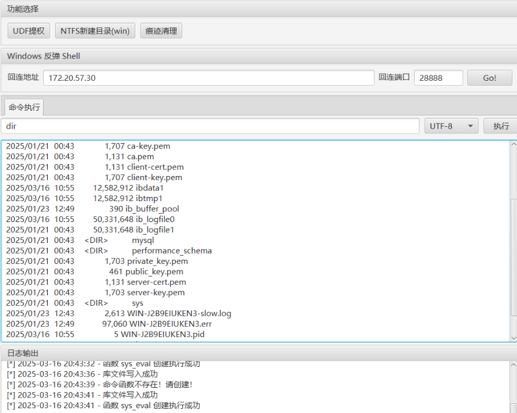Focus the 回连端口 field showing 28888
This screenshot has height=413, width=517.
coord(438,78)
